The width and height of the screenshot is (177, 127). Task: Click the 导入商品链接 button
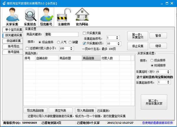tap(86, 111)
